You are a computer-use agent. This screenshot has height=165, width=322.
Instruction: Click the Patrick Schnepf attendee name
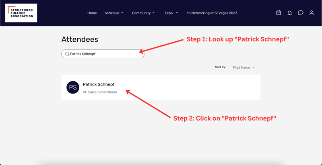[99, 84]
